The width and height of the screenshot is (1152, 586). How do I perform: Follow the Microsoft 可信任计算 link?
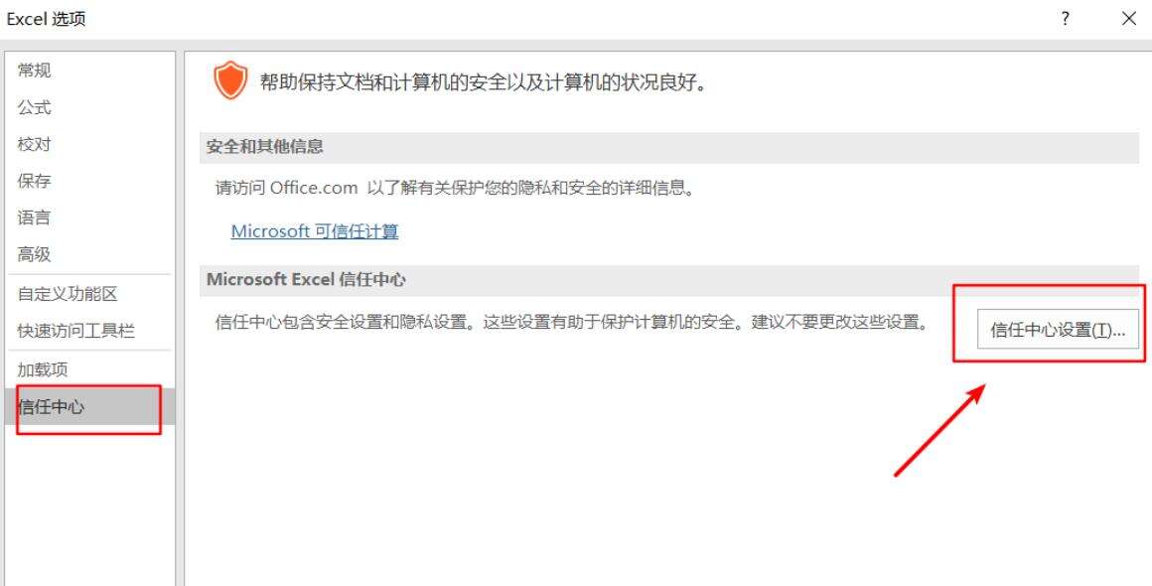tap(315, 231)
